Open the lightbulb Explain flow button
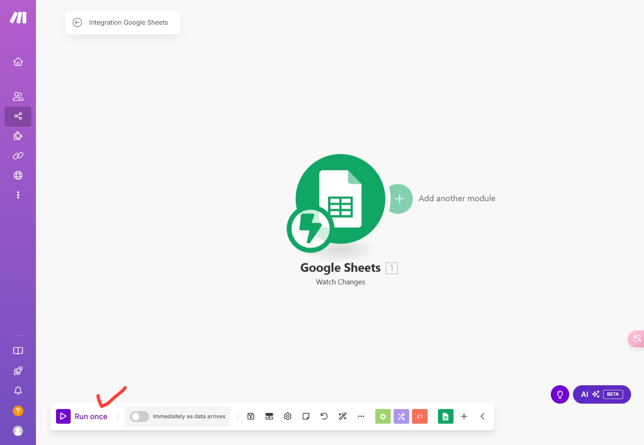The height and width of the screenshot is (445, 644). pyautogui.click(x=560, y=394)
